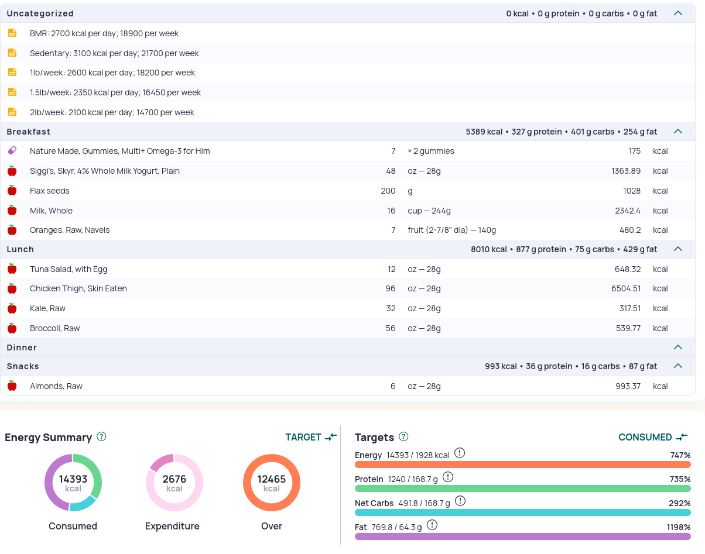This screenshot has width=705, height=554.
Task: Click the Energy orange progress bar
Action: coord(523,464)
